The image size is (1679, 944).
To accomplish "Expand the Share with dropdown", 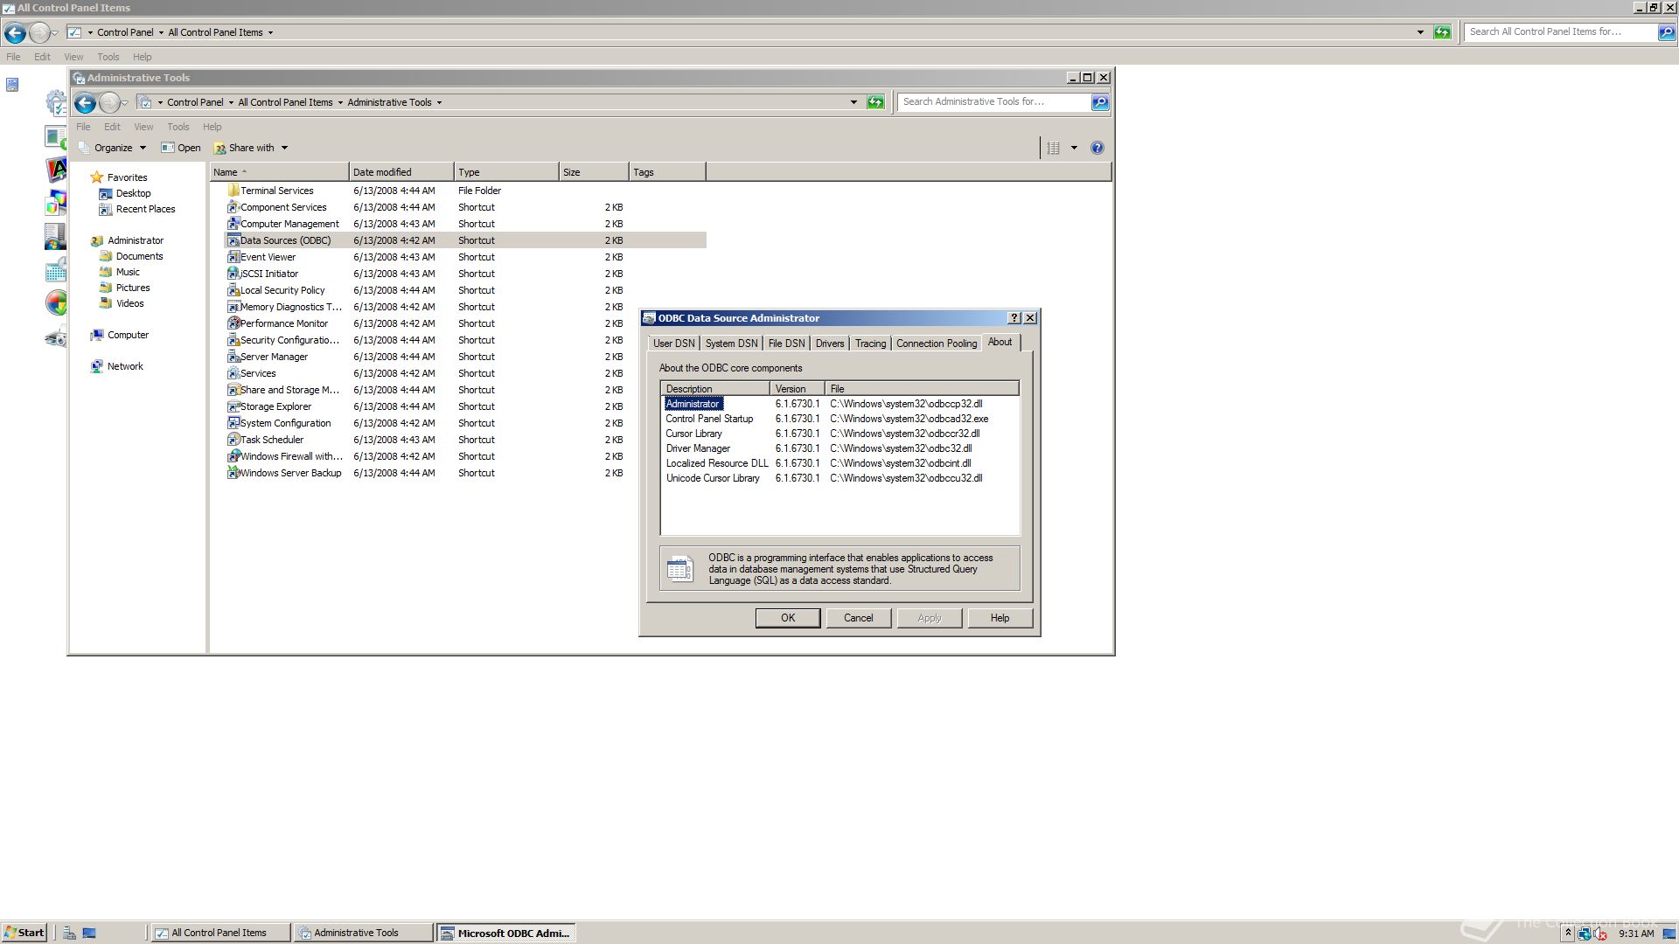I will click(x=284, y=148).
